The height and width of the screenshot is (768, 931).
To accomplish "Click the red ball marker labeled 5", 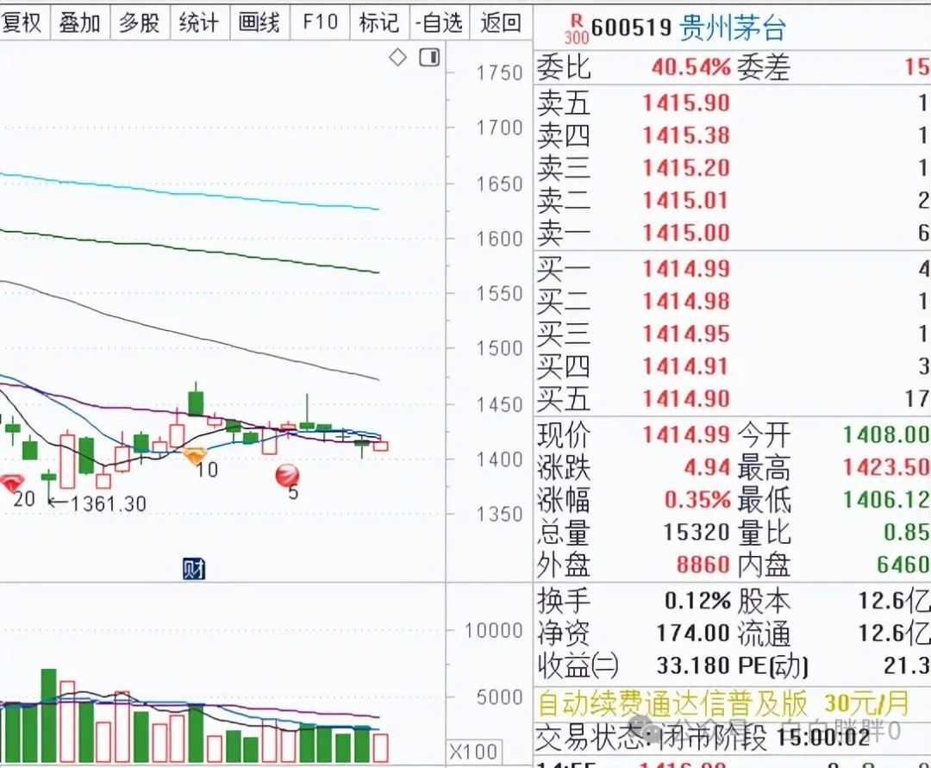I will [287, 476].
